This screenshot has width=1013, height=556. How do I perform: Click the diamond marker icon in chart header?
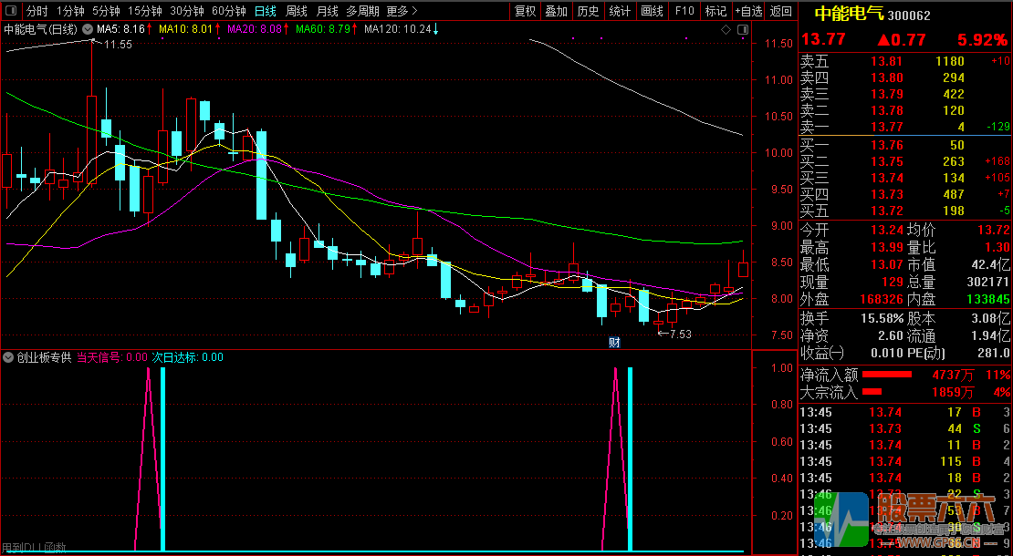click(x=726, y=29)
